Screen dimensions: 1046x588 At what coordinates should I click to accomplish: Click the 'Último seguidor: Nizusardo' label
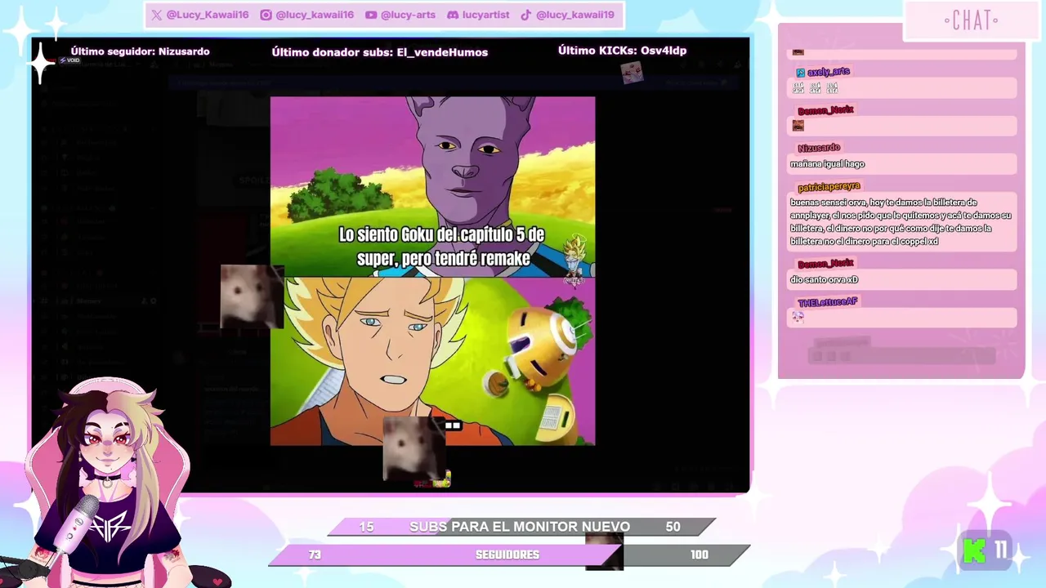(x=140, y=51)
